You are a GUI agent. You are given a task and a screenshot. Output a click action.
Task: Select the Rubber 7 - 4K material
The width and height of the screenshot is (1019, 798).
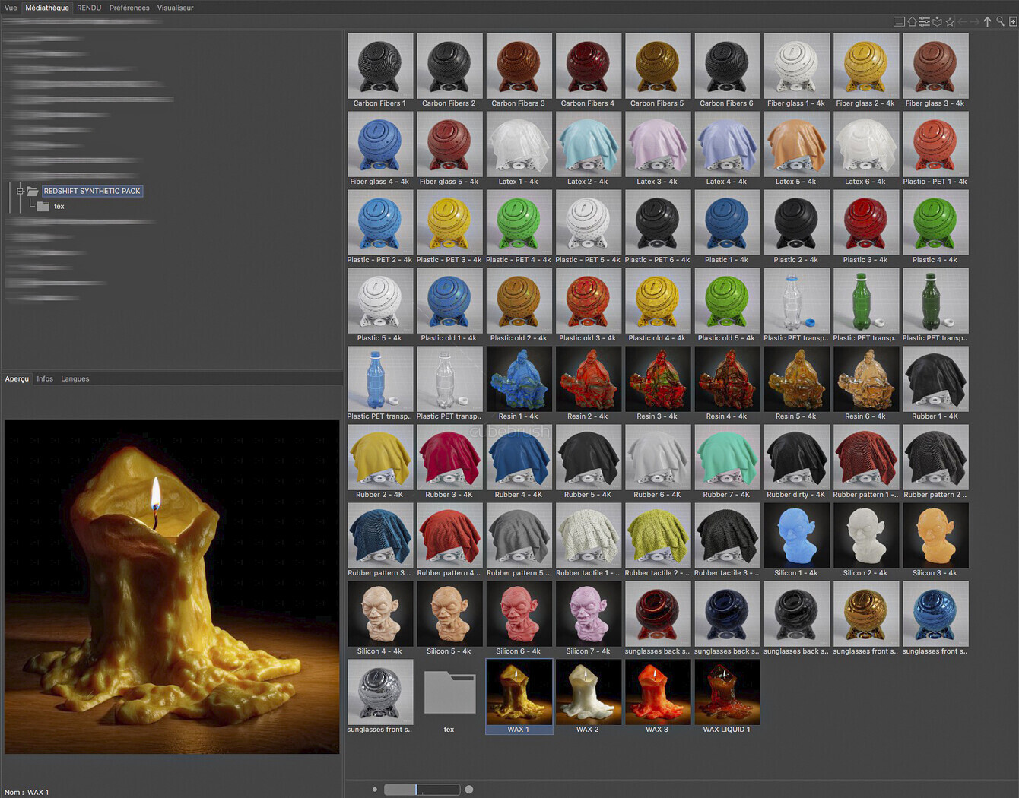tap(727, 462)
